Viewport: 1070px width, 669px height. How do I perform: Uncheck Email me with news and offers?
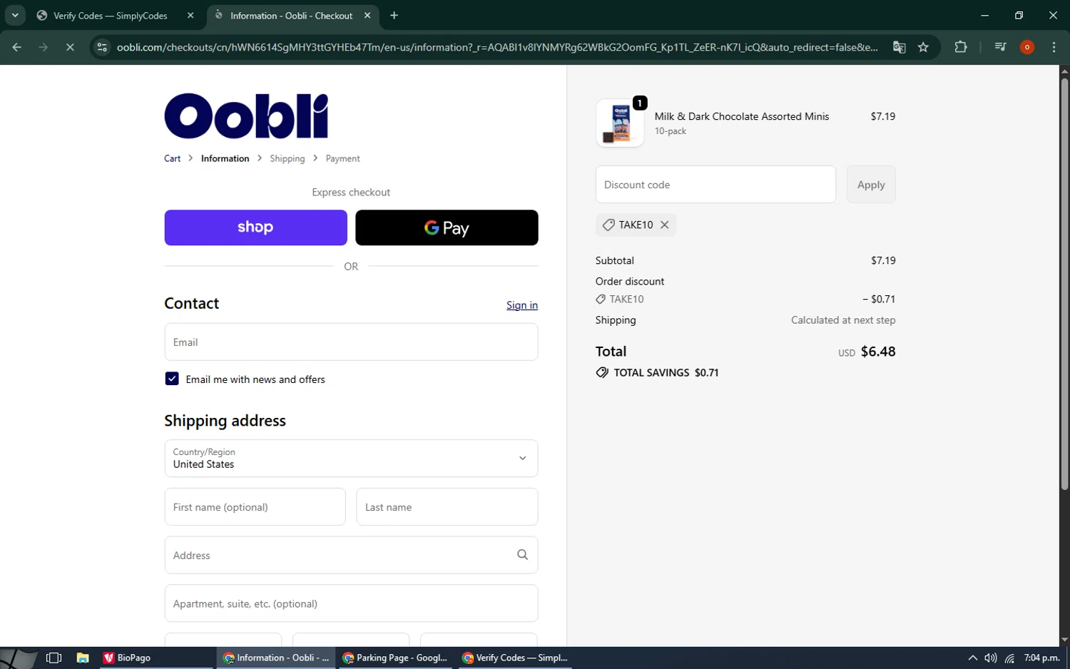172,379
